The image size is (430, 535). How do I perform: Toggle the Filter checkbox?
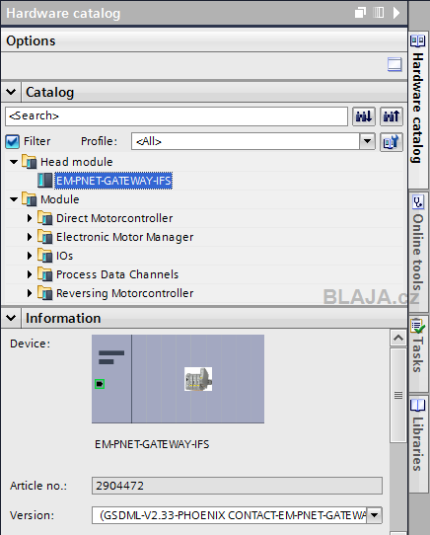(x=12, y=141)
